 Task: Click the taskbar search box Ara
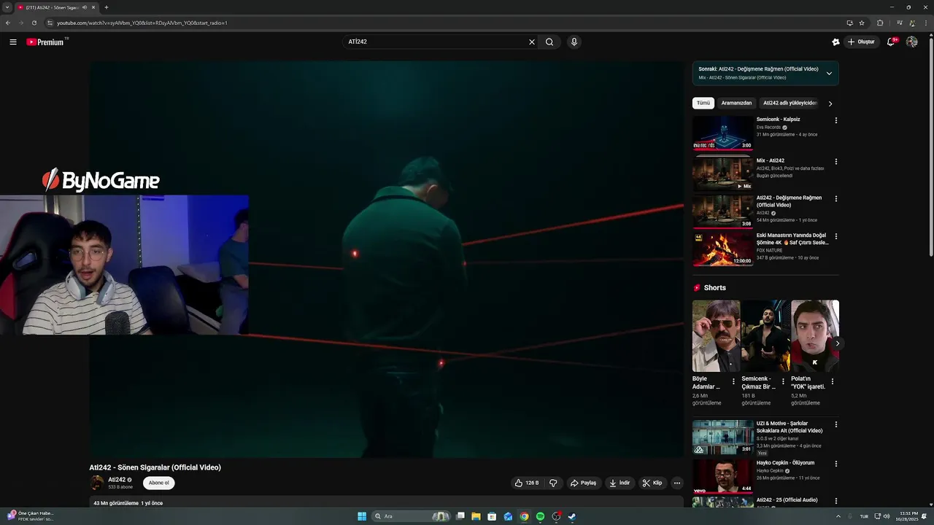pos(412,516)
